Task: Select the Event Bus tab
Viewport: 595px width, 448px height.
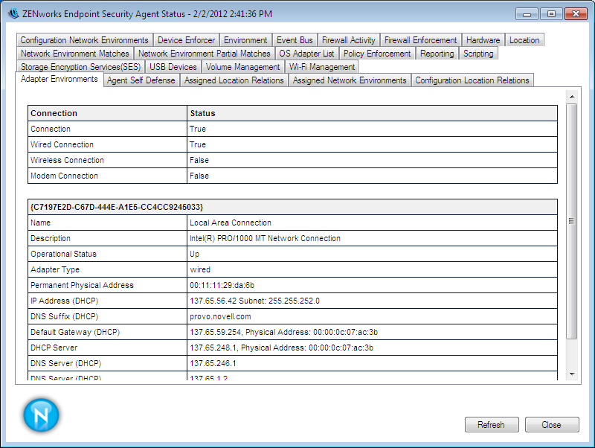Action: point(295,40)
